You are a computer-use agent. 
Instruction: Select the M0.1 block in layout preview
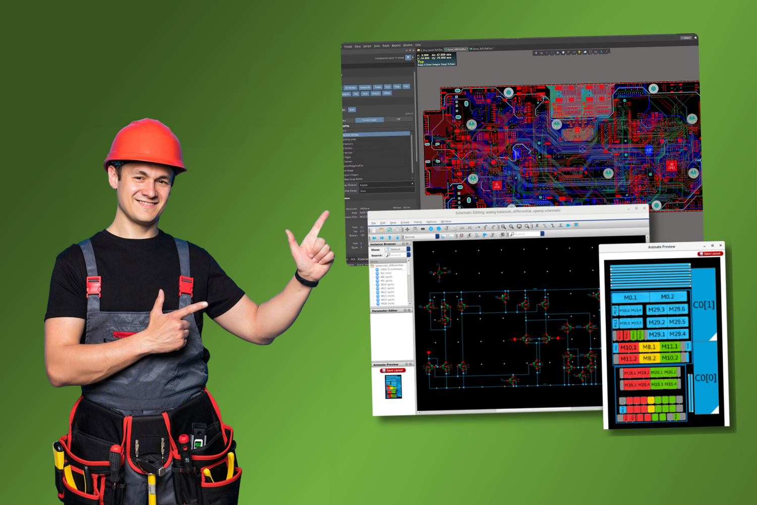click(x=630, y=297)
